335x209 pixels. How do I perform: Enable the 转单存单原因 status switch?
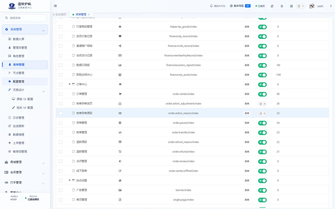(262, 114)
